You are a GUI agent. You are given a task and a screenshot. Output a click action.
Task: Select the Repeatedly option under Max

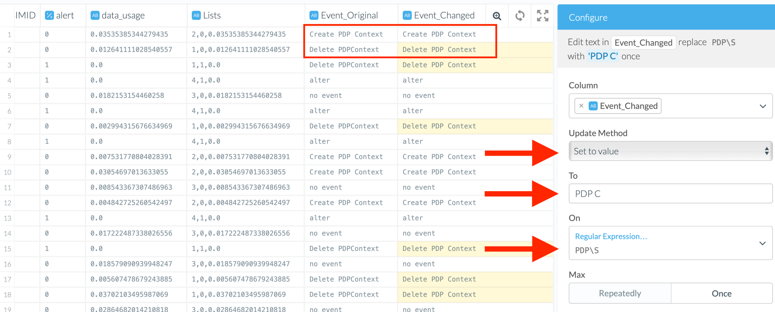(x=620, y=293)
